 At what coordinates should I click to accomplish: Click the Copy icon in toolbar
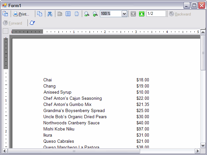tap(39, 14)
